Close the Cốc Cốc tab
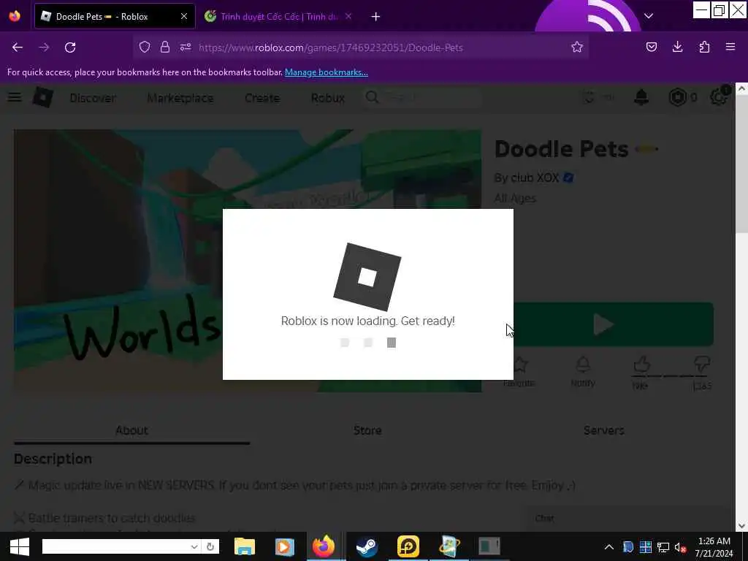 348,16
